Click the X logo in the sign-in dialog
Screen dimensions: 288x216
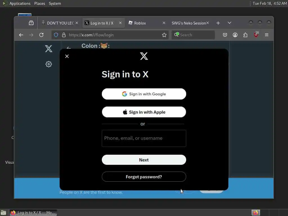[x=144, y=56]
